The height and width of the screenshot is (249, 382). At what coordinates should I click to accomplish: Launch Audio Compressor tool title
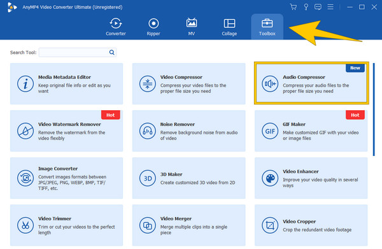[304, 77]
